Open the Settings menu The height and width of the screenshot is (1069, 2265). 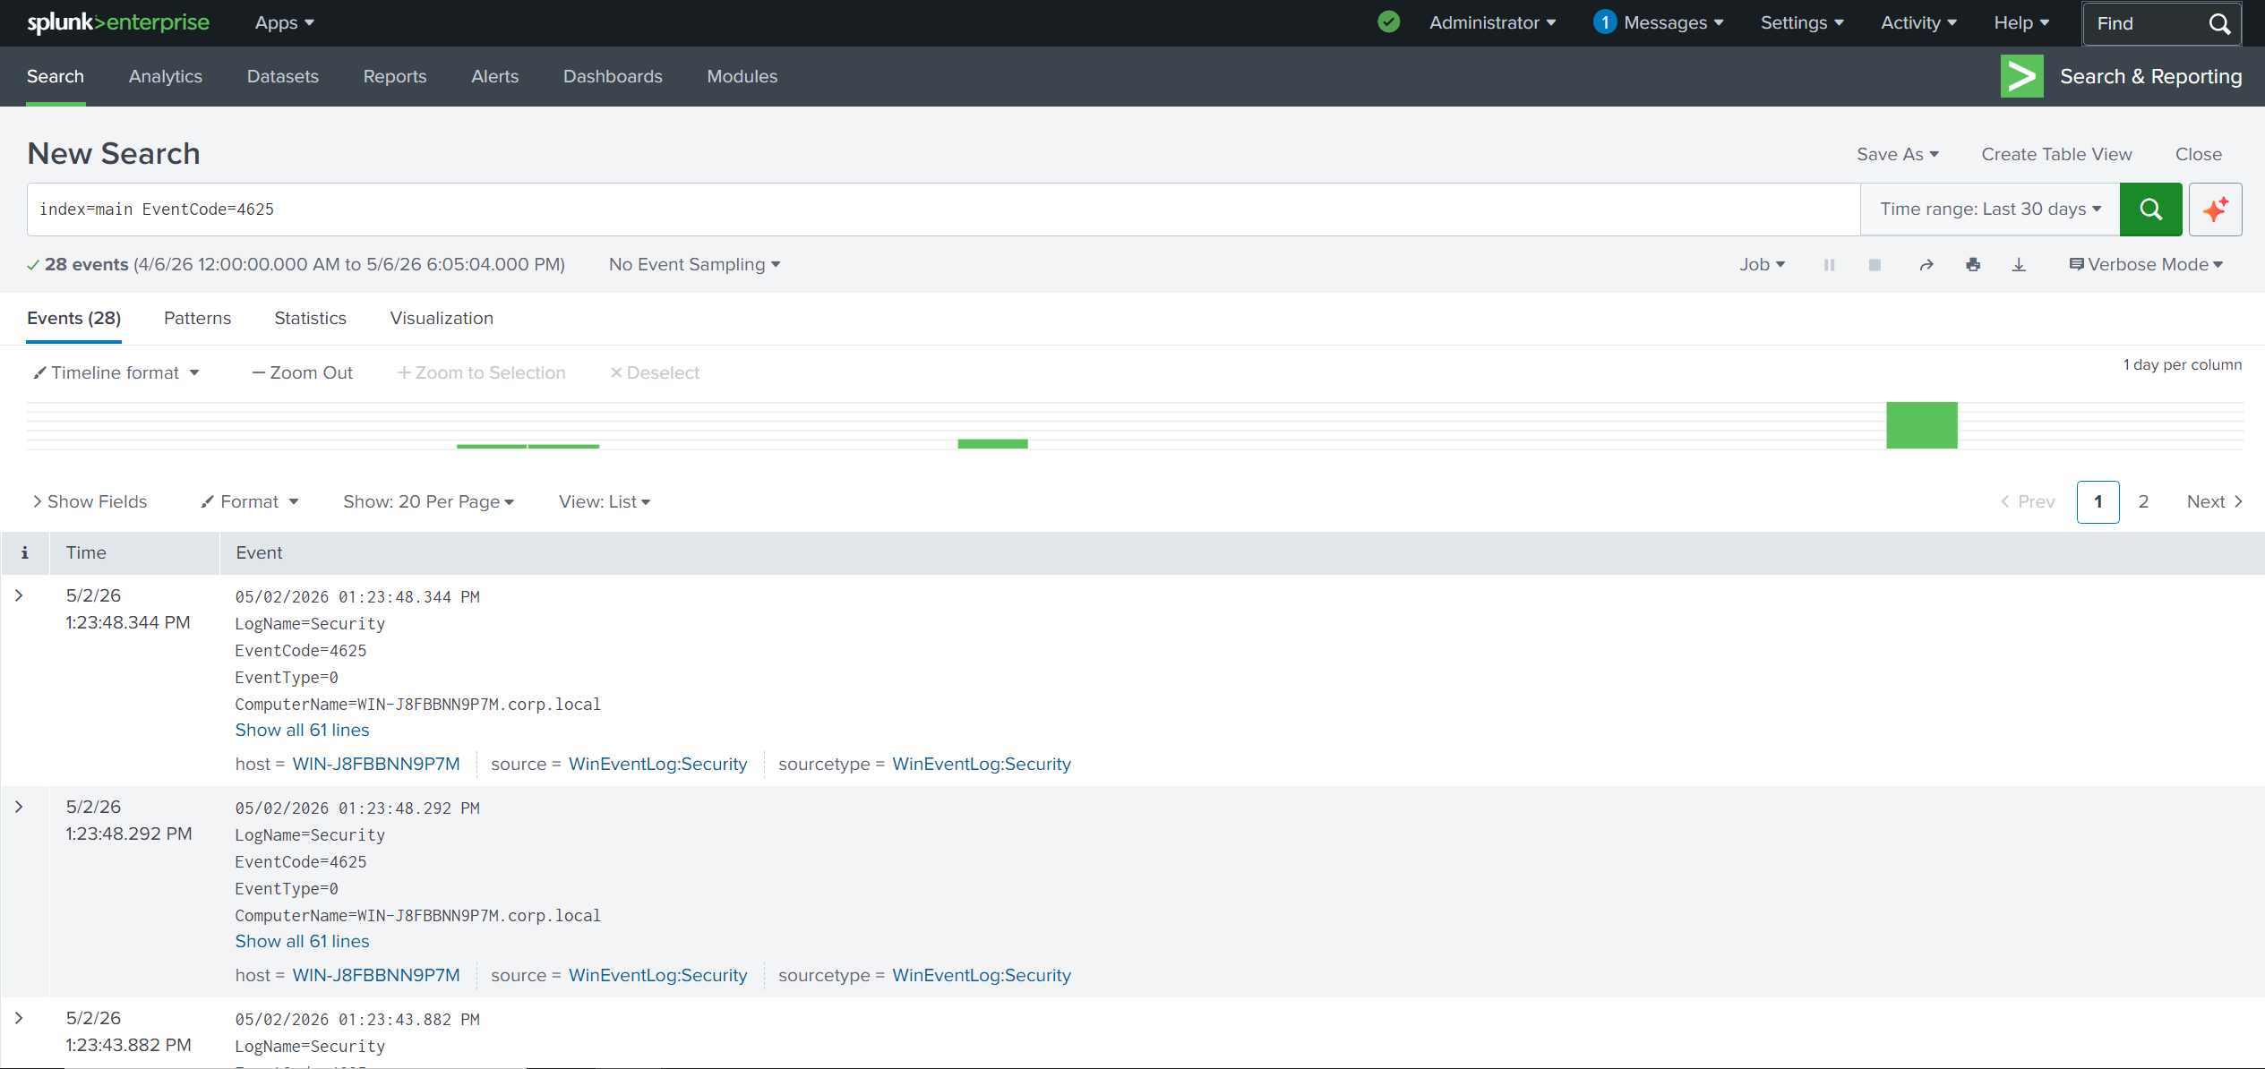(x=1802, y=23)
